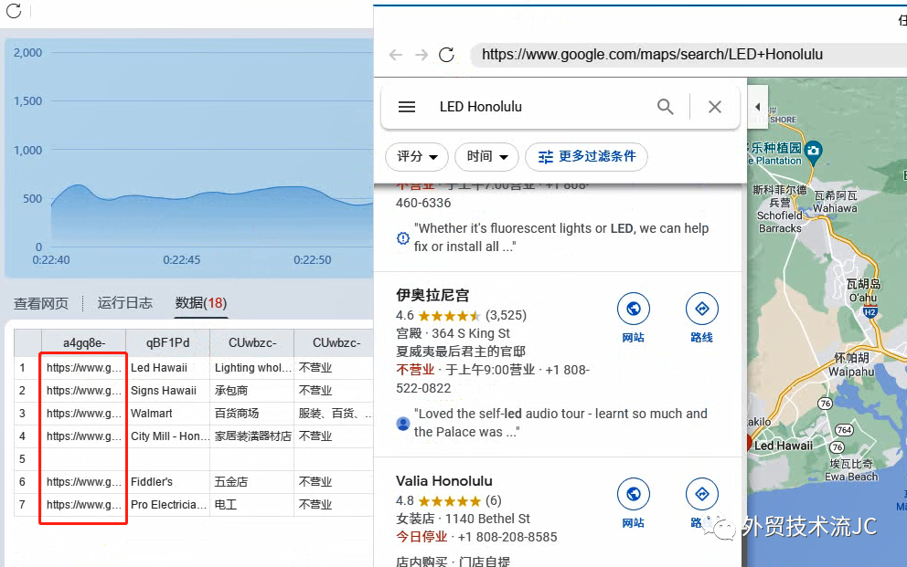Select the Pro Electricia… cell

point(167,505)
